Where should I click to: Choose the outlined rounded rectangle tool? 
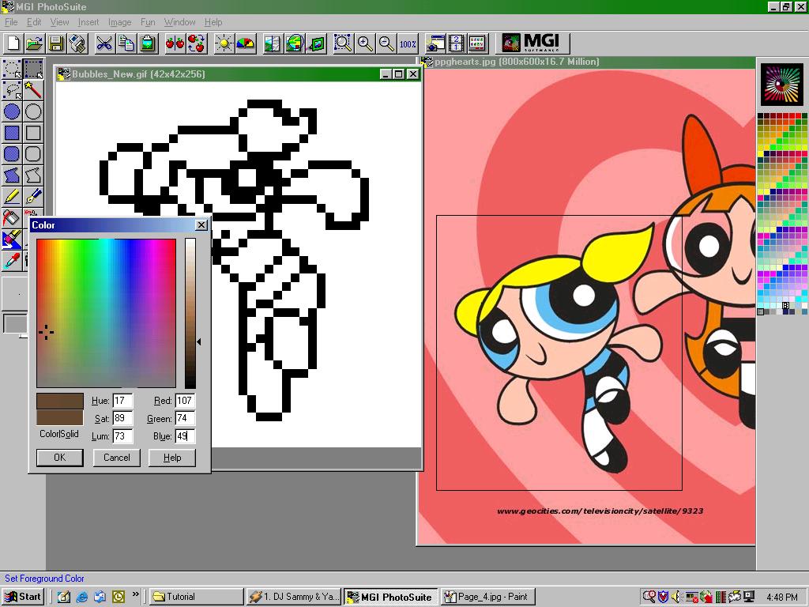point(33,154)
